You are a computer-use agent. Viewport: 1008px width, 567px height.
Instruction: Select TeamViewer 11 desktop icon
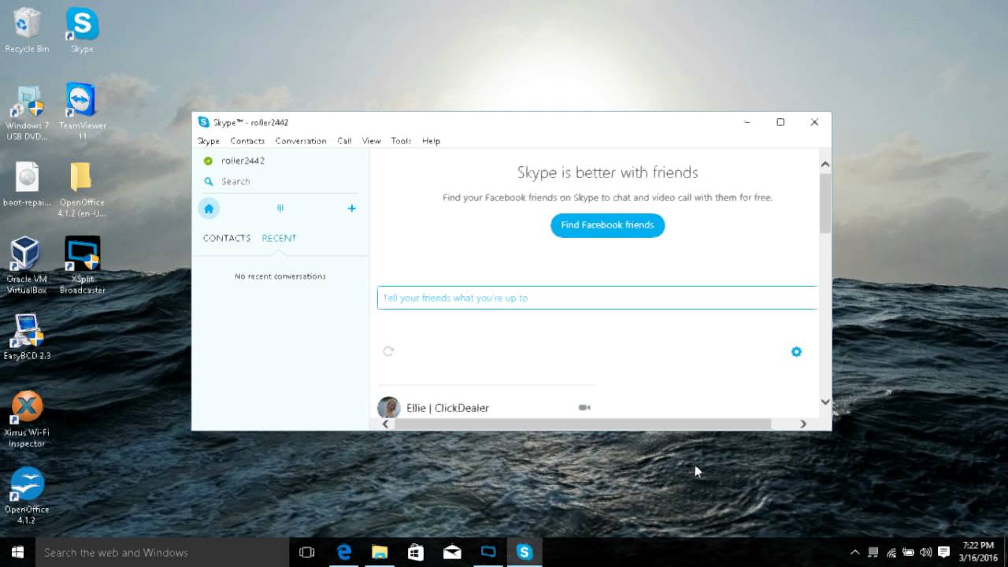point(82,112)
